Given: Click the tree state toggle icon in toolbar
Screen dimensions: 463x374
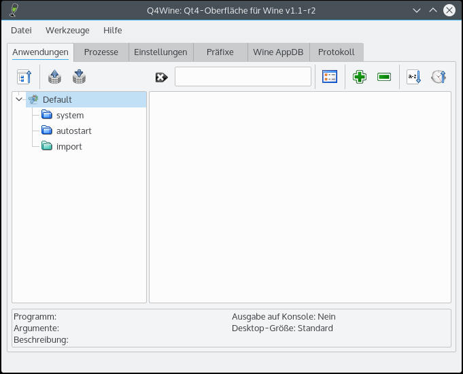Looking at the screenshot, I should [24, 77].
